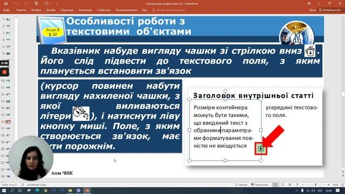Switch to Slide Sorter view

282,185
